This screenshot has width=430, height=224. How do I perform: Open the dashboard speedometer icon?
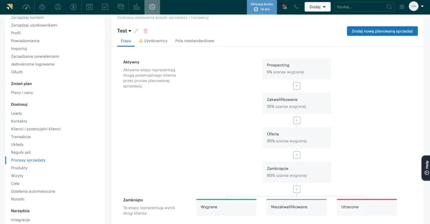pyautogui.click(x=26, y=7)
